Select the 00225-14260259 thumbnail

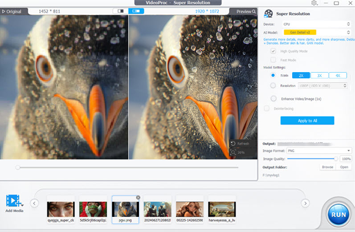pyautogui.click(x=189, y=210)
